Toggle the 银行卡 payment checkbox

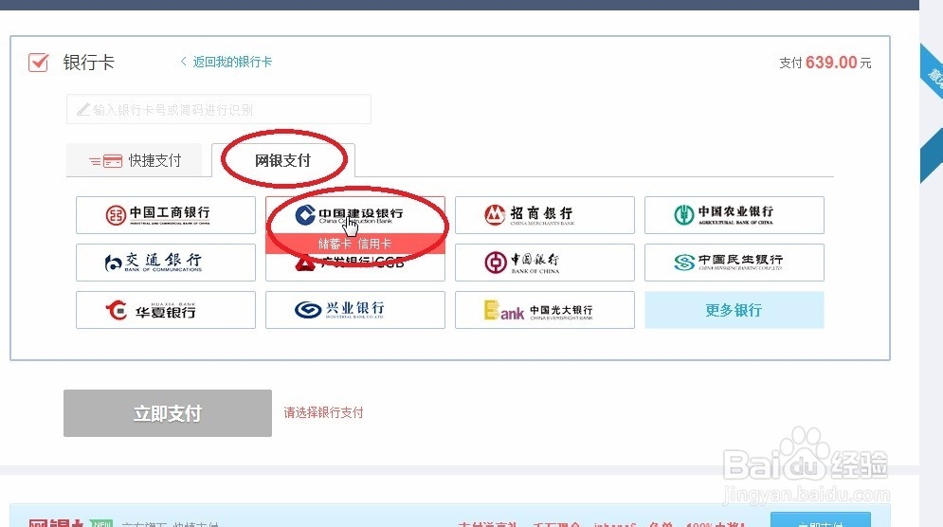[x=39, y=62]
